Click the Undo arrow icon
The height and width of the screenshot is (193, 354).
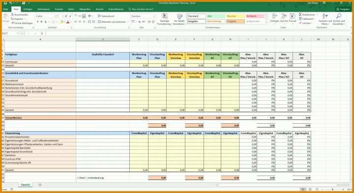pos(10,3)
